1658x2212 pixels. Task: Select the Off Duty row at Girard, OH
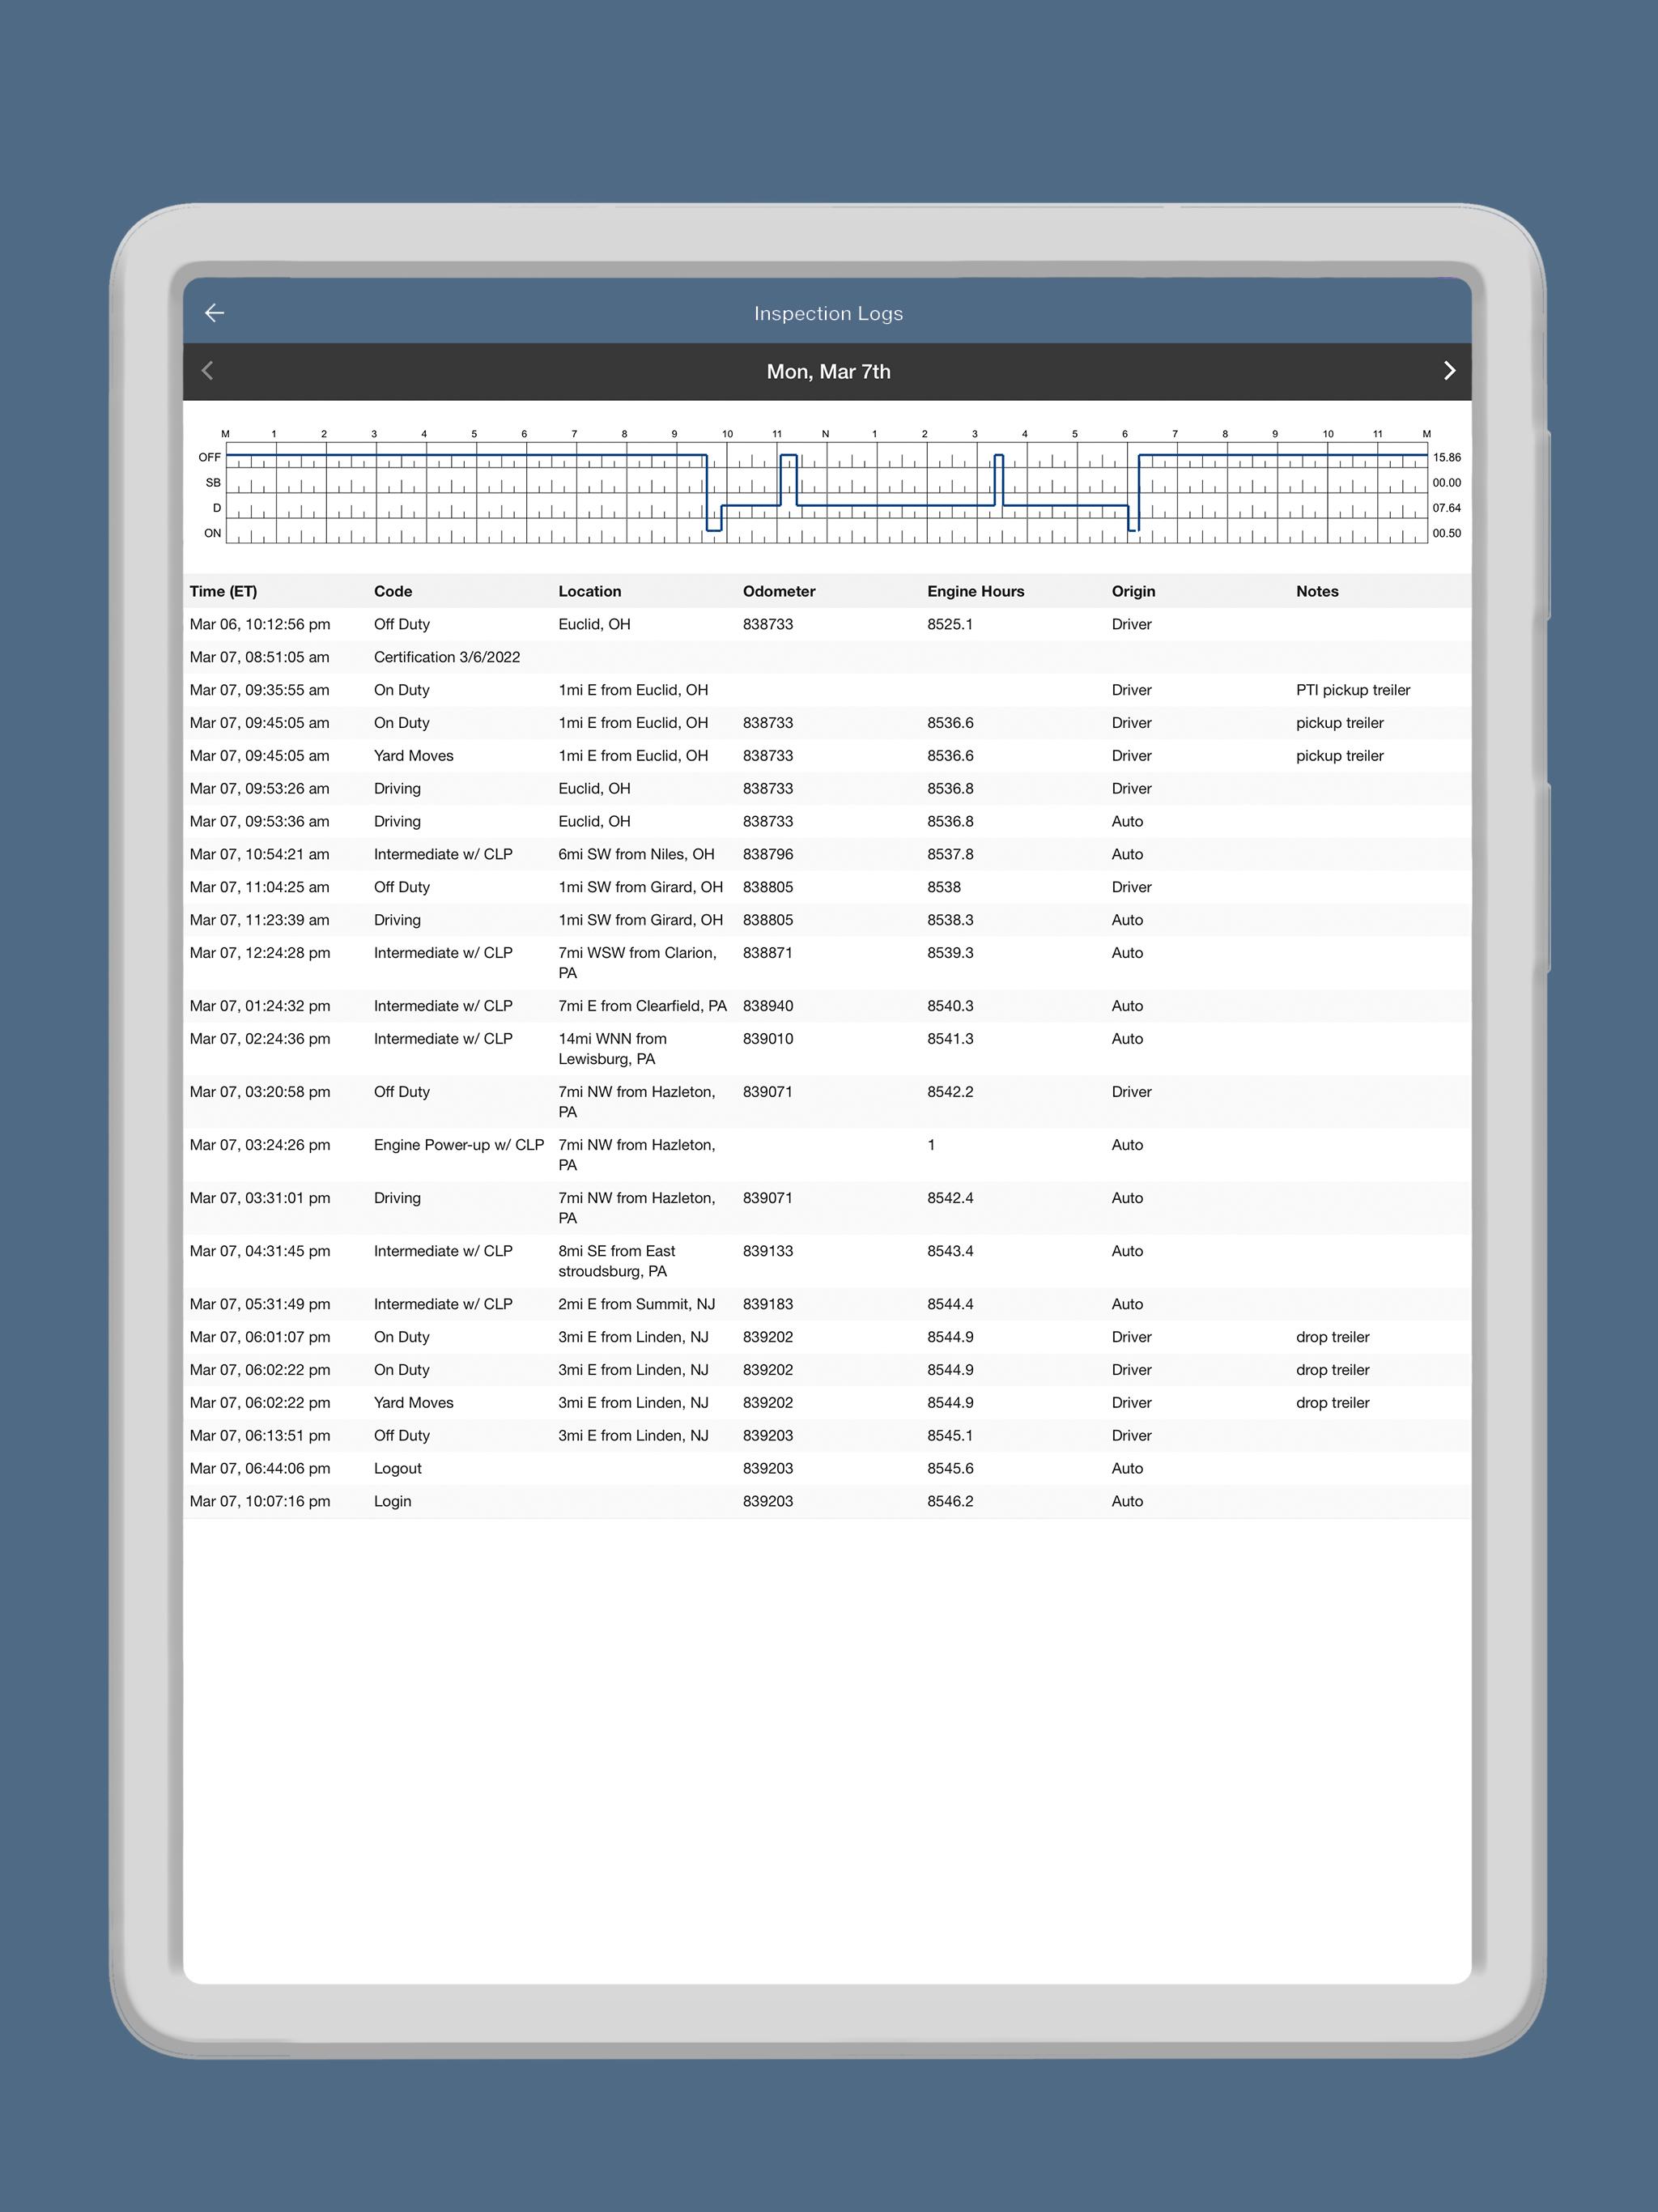coord(401,887)
